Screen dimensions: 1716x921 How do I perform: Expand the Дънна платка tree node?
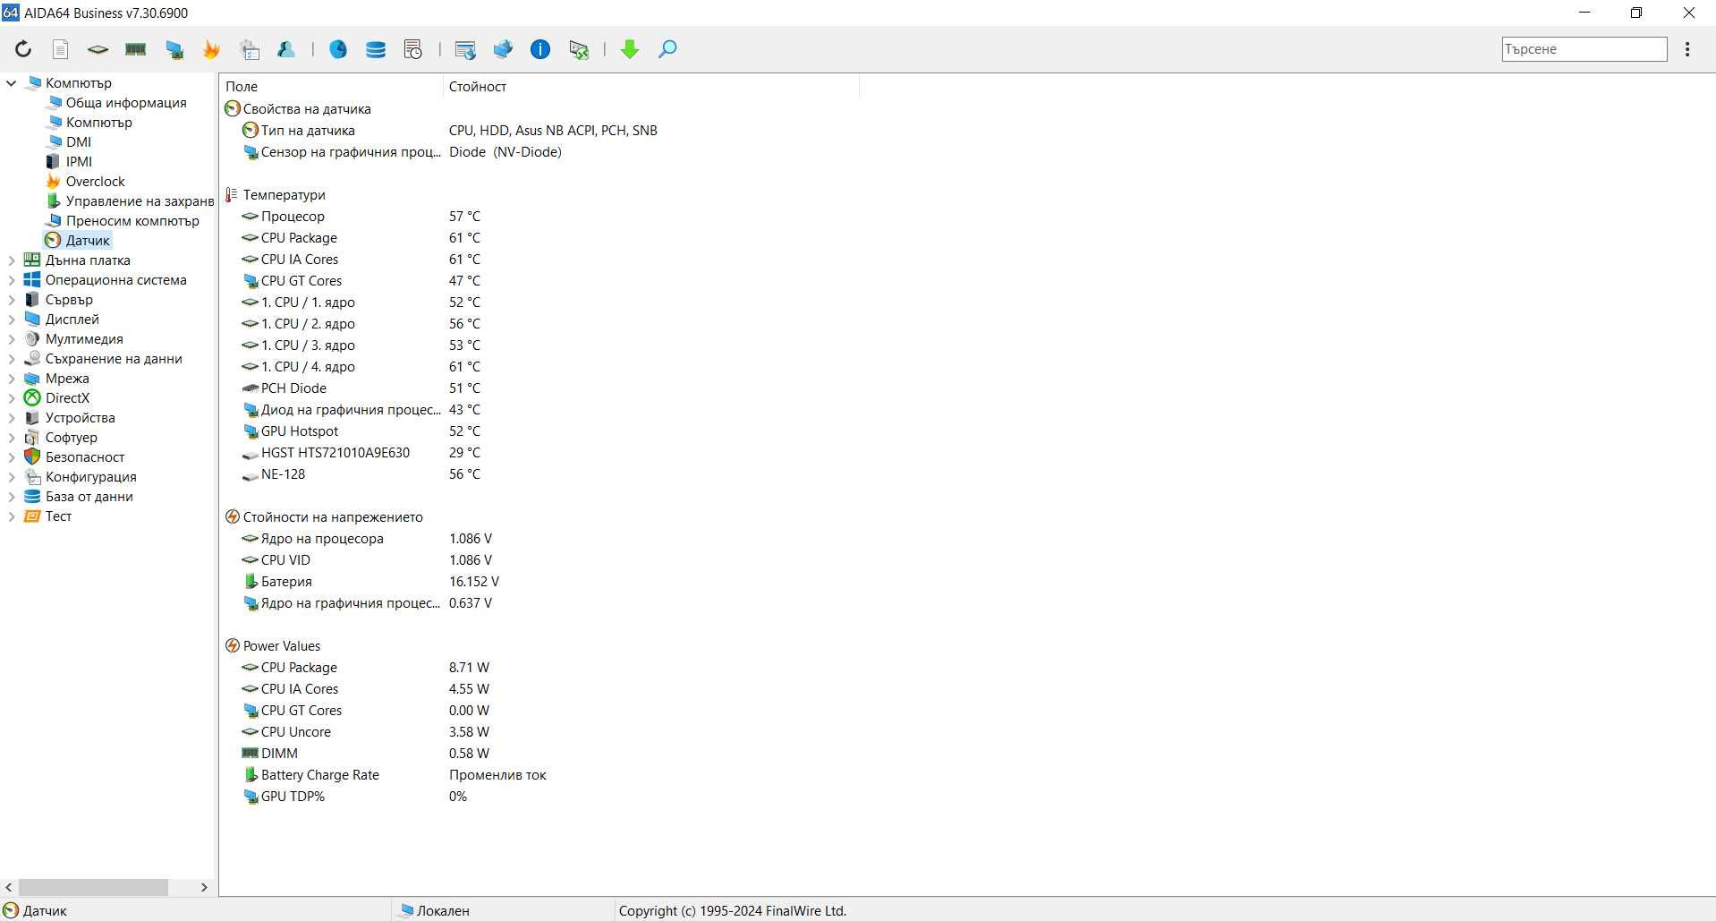(x=11, y=260)
